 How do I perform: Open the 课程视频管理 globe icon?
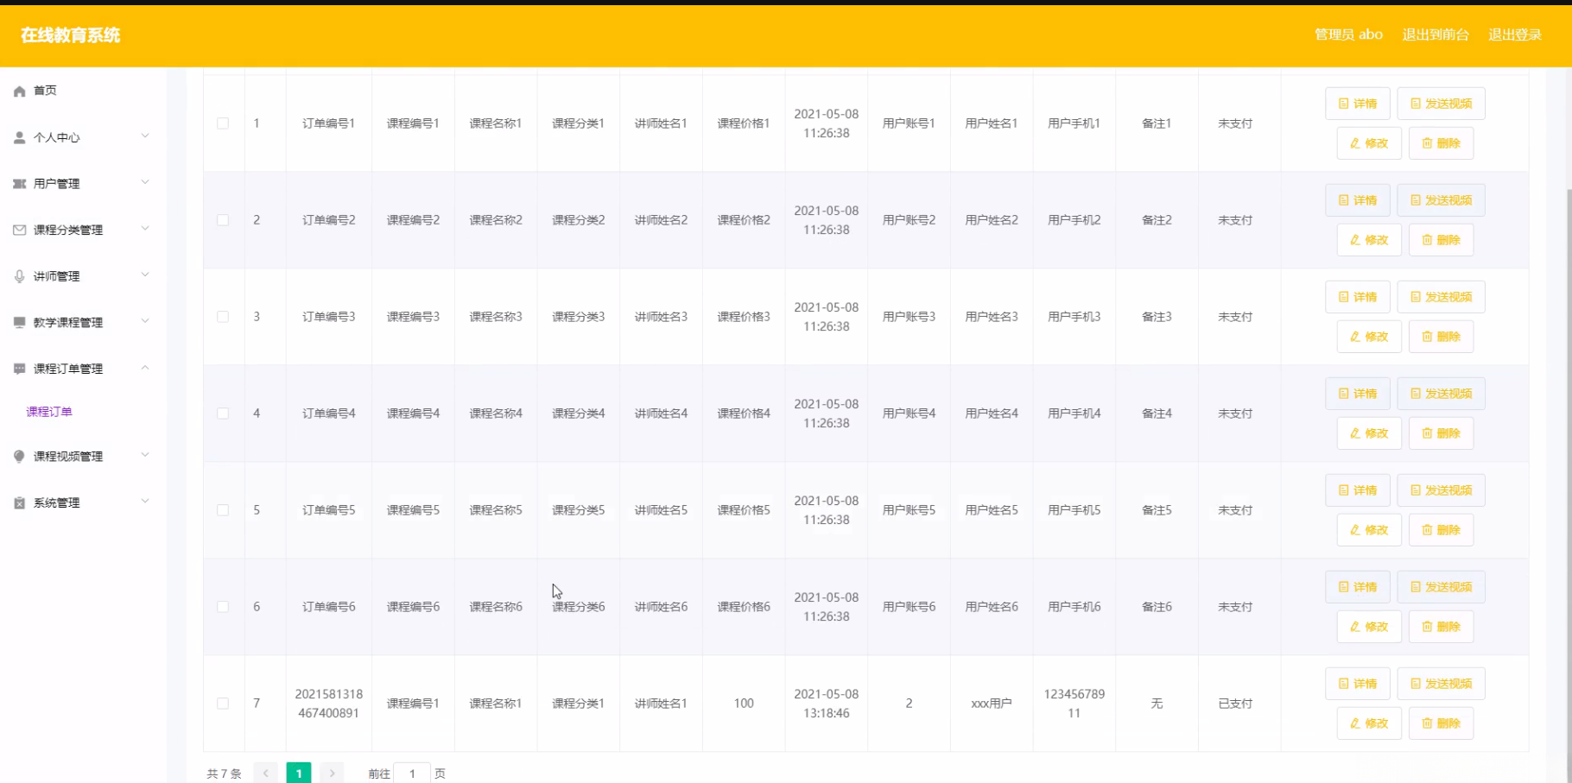19,456
